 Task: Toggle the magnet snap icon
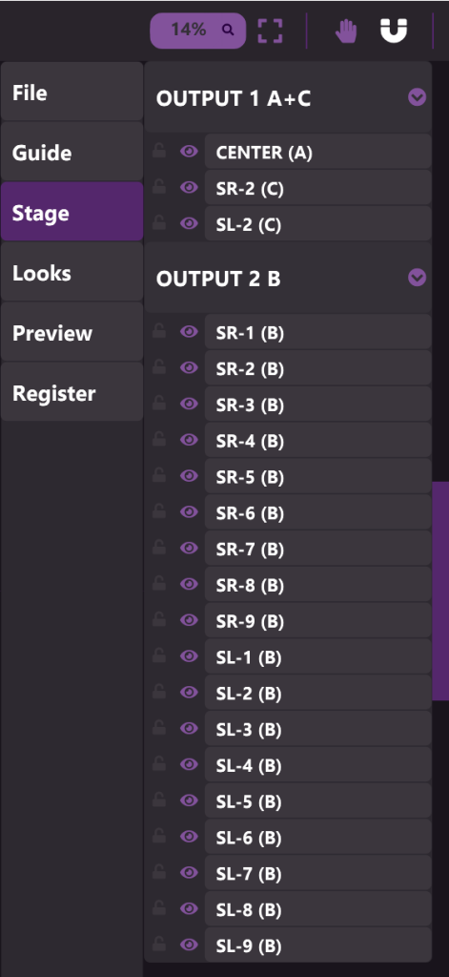pos(394,31)
